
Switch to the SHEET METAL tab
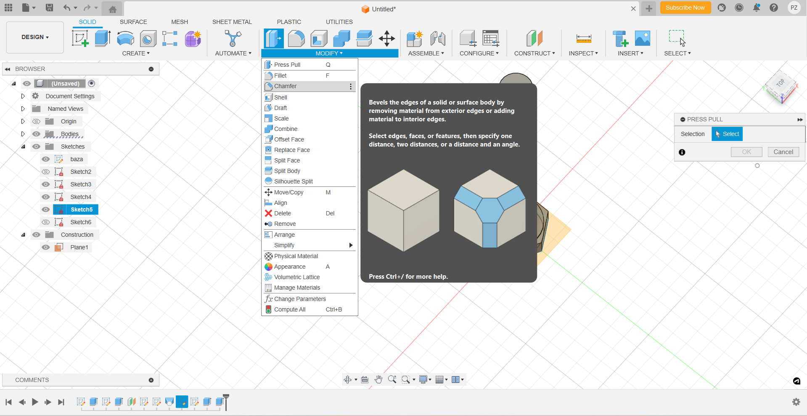(x=232, y=22)
